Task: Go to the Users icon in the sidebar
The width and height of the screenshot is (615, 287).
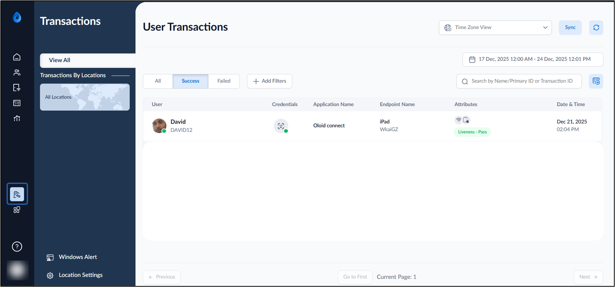Action: [x=17, y=73]
